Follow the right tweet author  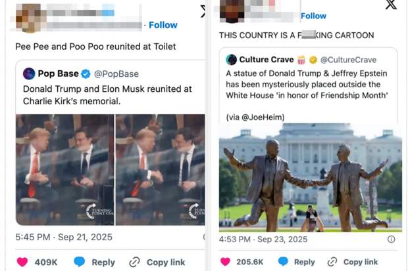click(313, 16)
